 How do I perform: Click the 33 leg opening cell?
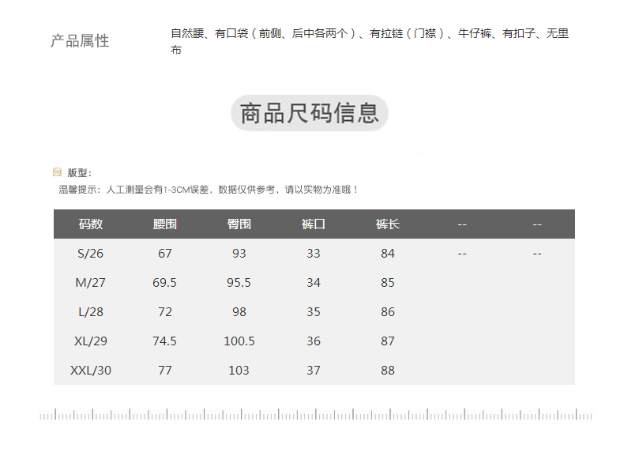pos(314,254)
